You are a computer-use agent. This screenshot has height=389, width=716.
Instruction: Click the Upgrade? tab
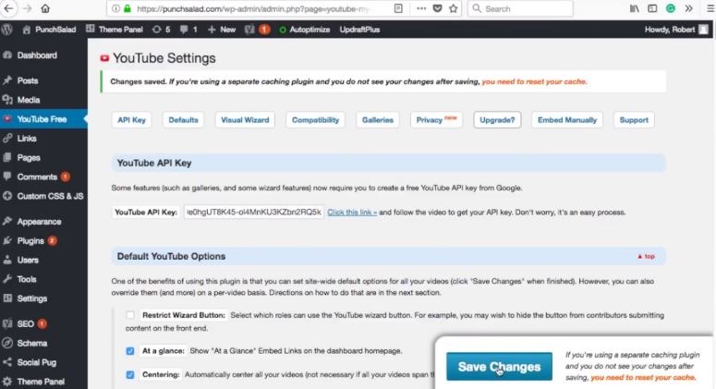pyautogui.click(x=497, y=120)
